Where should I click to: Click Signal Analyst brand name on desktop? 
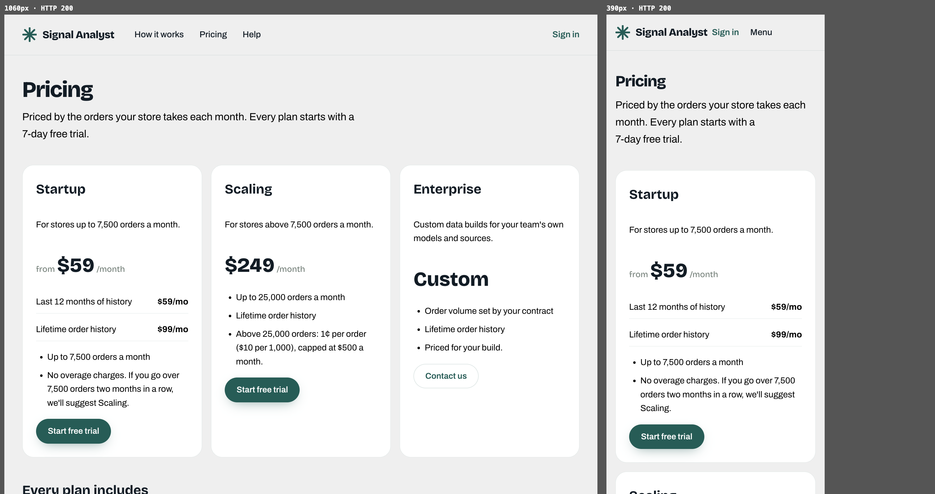78,34
